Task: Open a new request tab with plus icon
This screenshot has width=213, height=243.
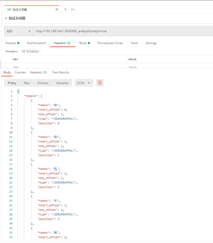Action: 65,9
